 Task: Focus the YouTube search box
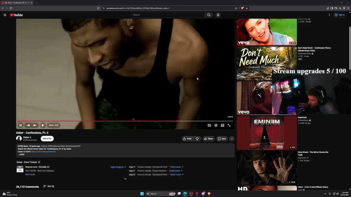coord(168,15)
